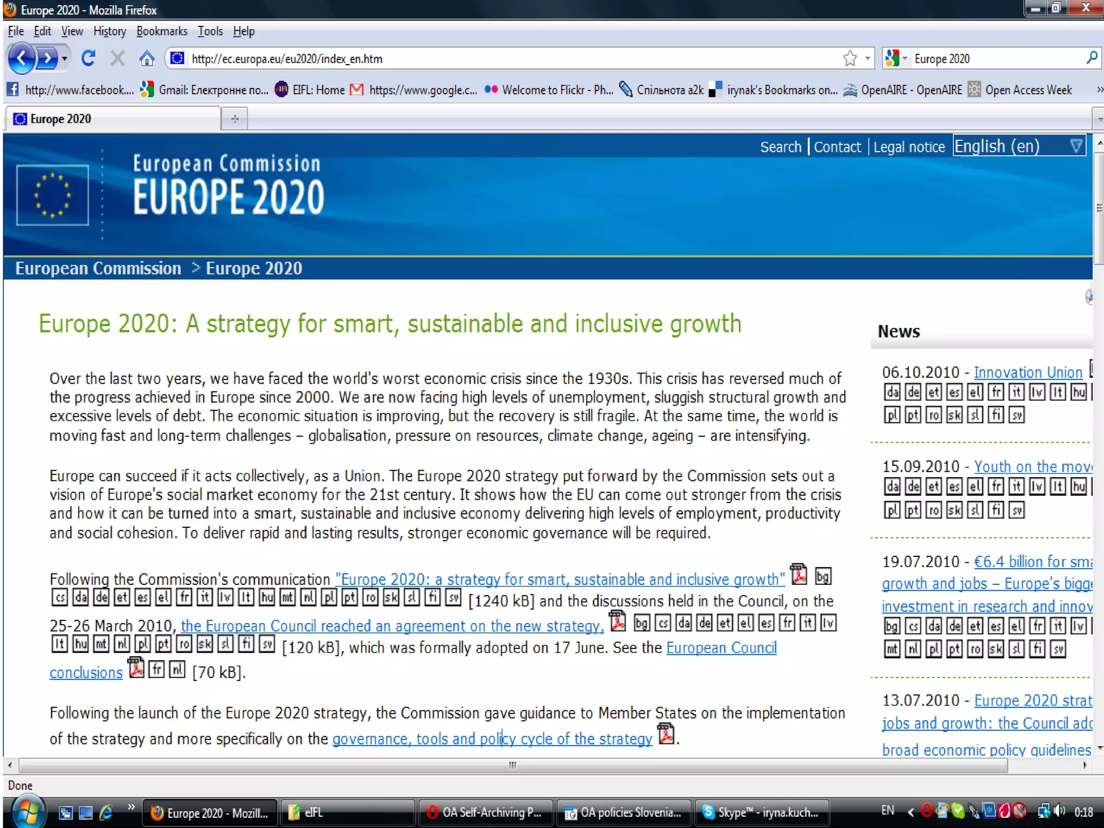Click the horizontal scrollbar at page bottom
The image size is (1104, 828).
click(512, 765)
